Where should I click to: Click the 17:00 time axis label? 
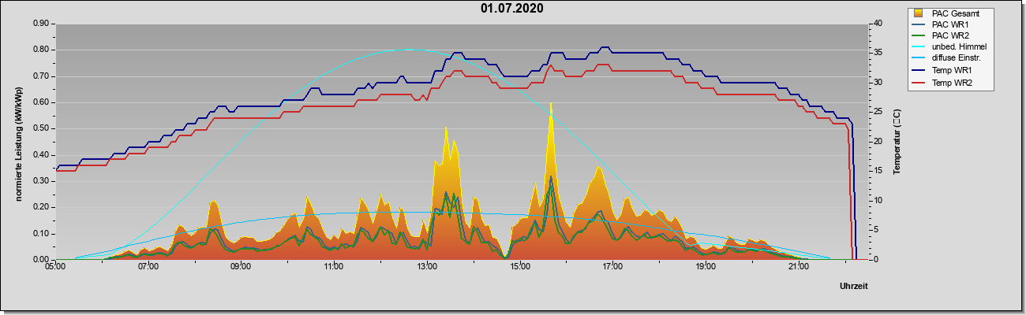tap(612, 268)
